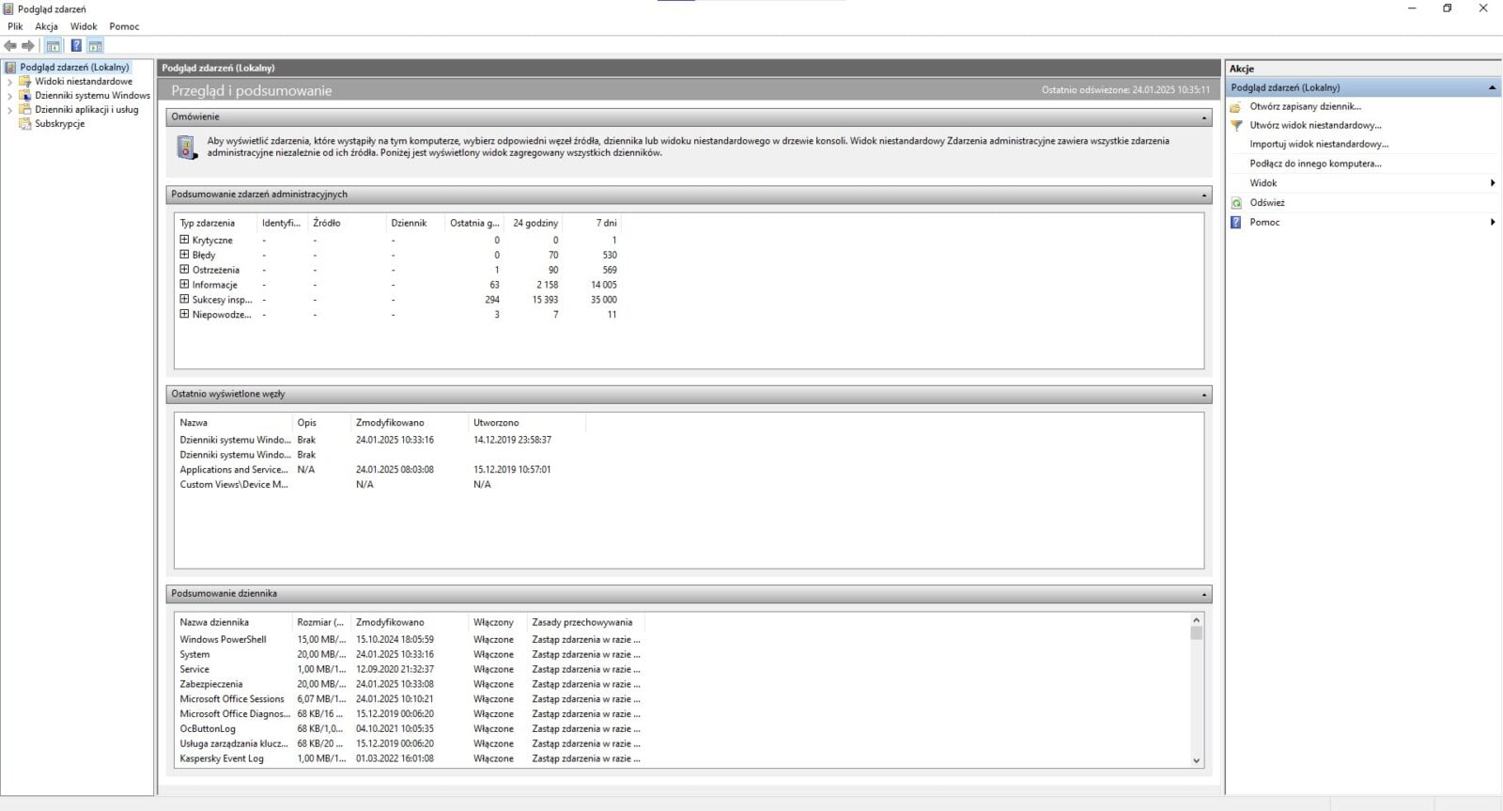Click the Back arrow toolbar icon
1503x811 pixels.
click(10, 46)
